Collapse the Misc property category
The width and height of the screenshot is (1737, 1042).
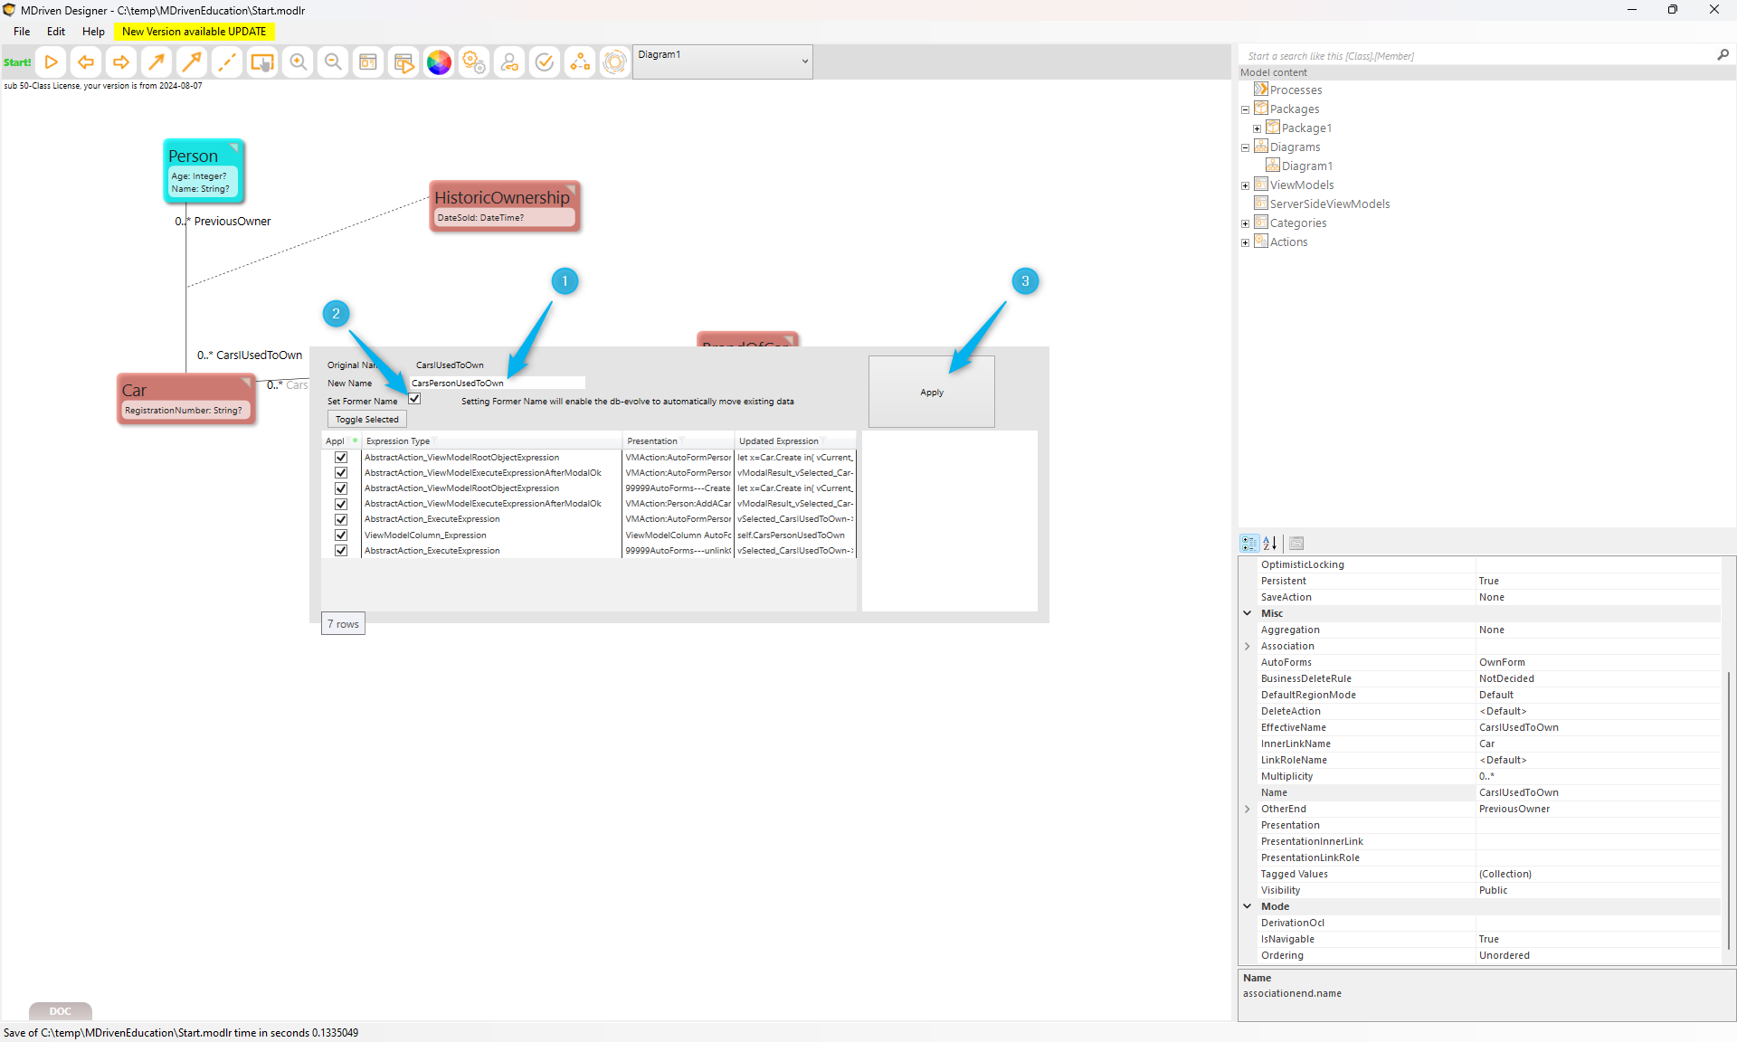pos(1248,613)
